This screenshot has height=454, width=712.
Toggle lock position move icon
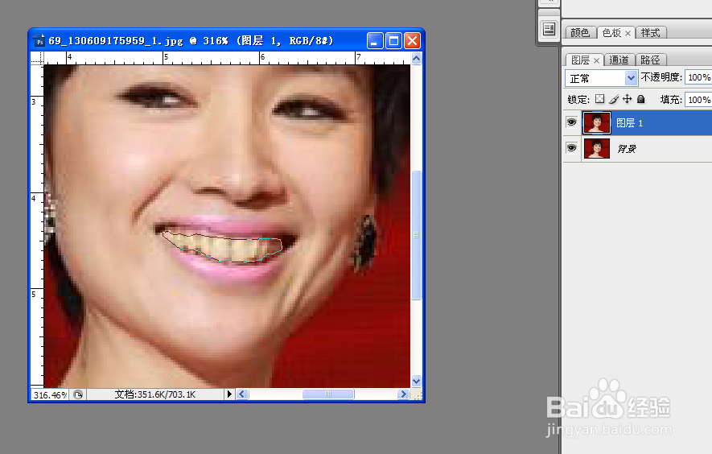[627, 99]
